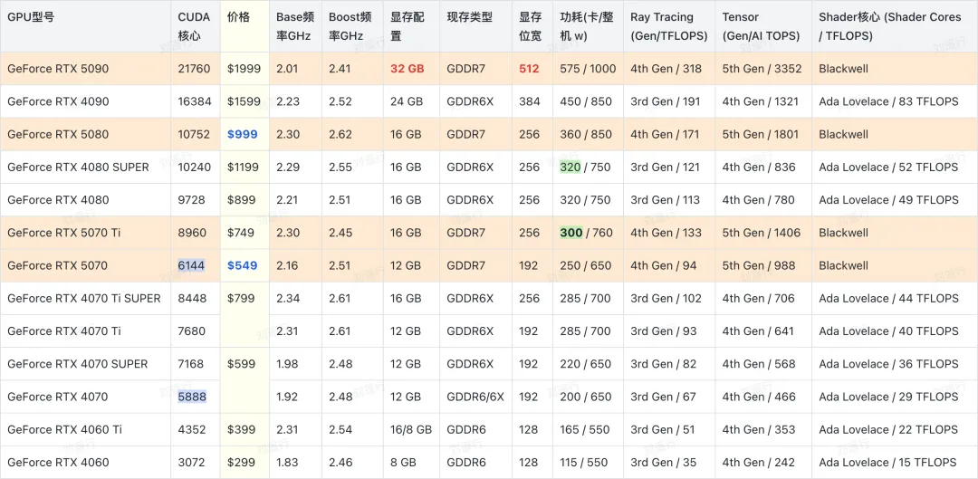Click the highlighted 5888 CUDA value
The width and height of the screenshot is (978, 479).
click(192, 397)
